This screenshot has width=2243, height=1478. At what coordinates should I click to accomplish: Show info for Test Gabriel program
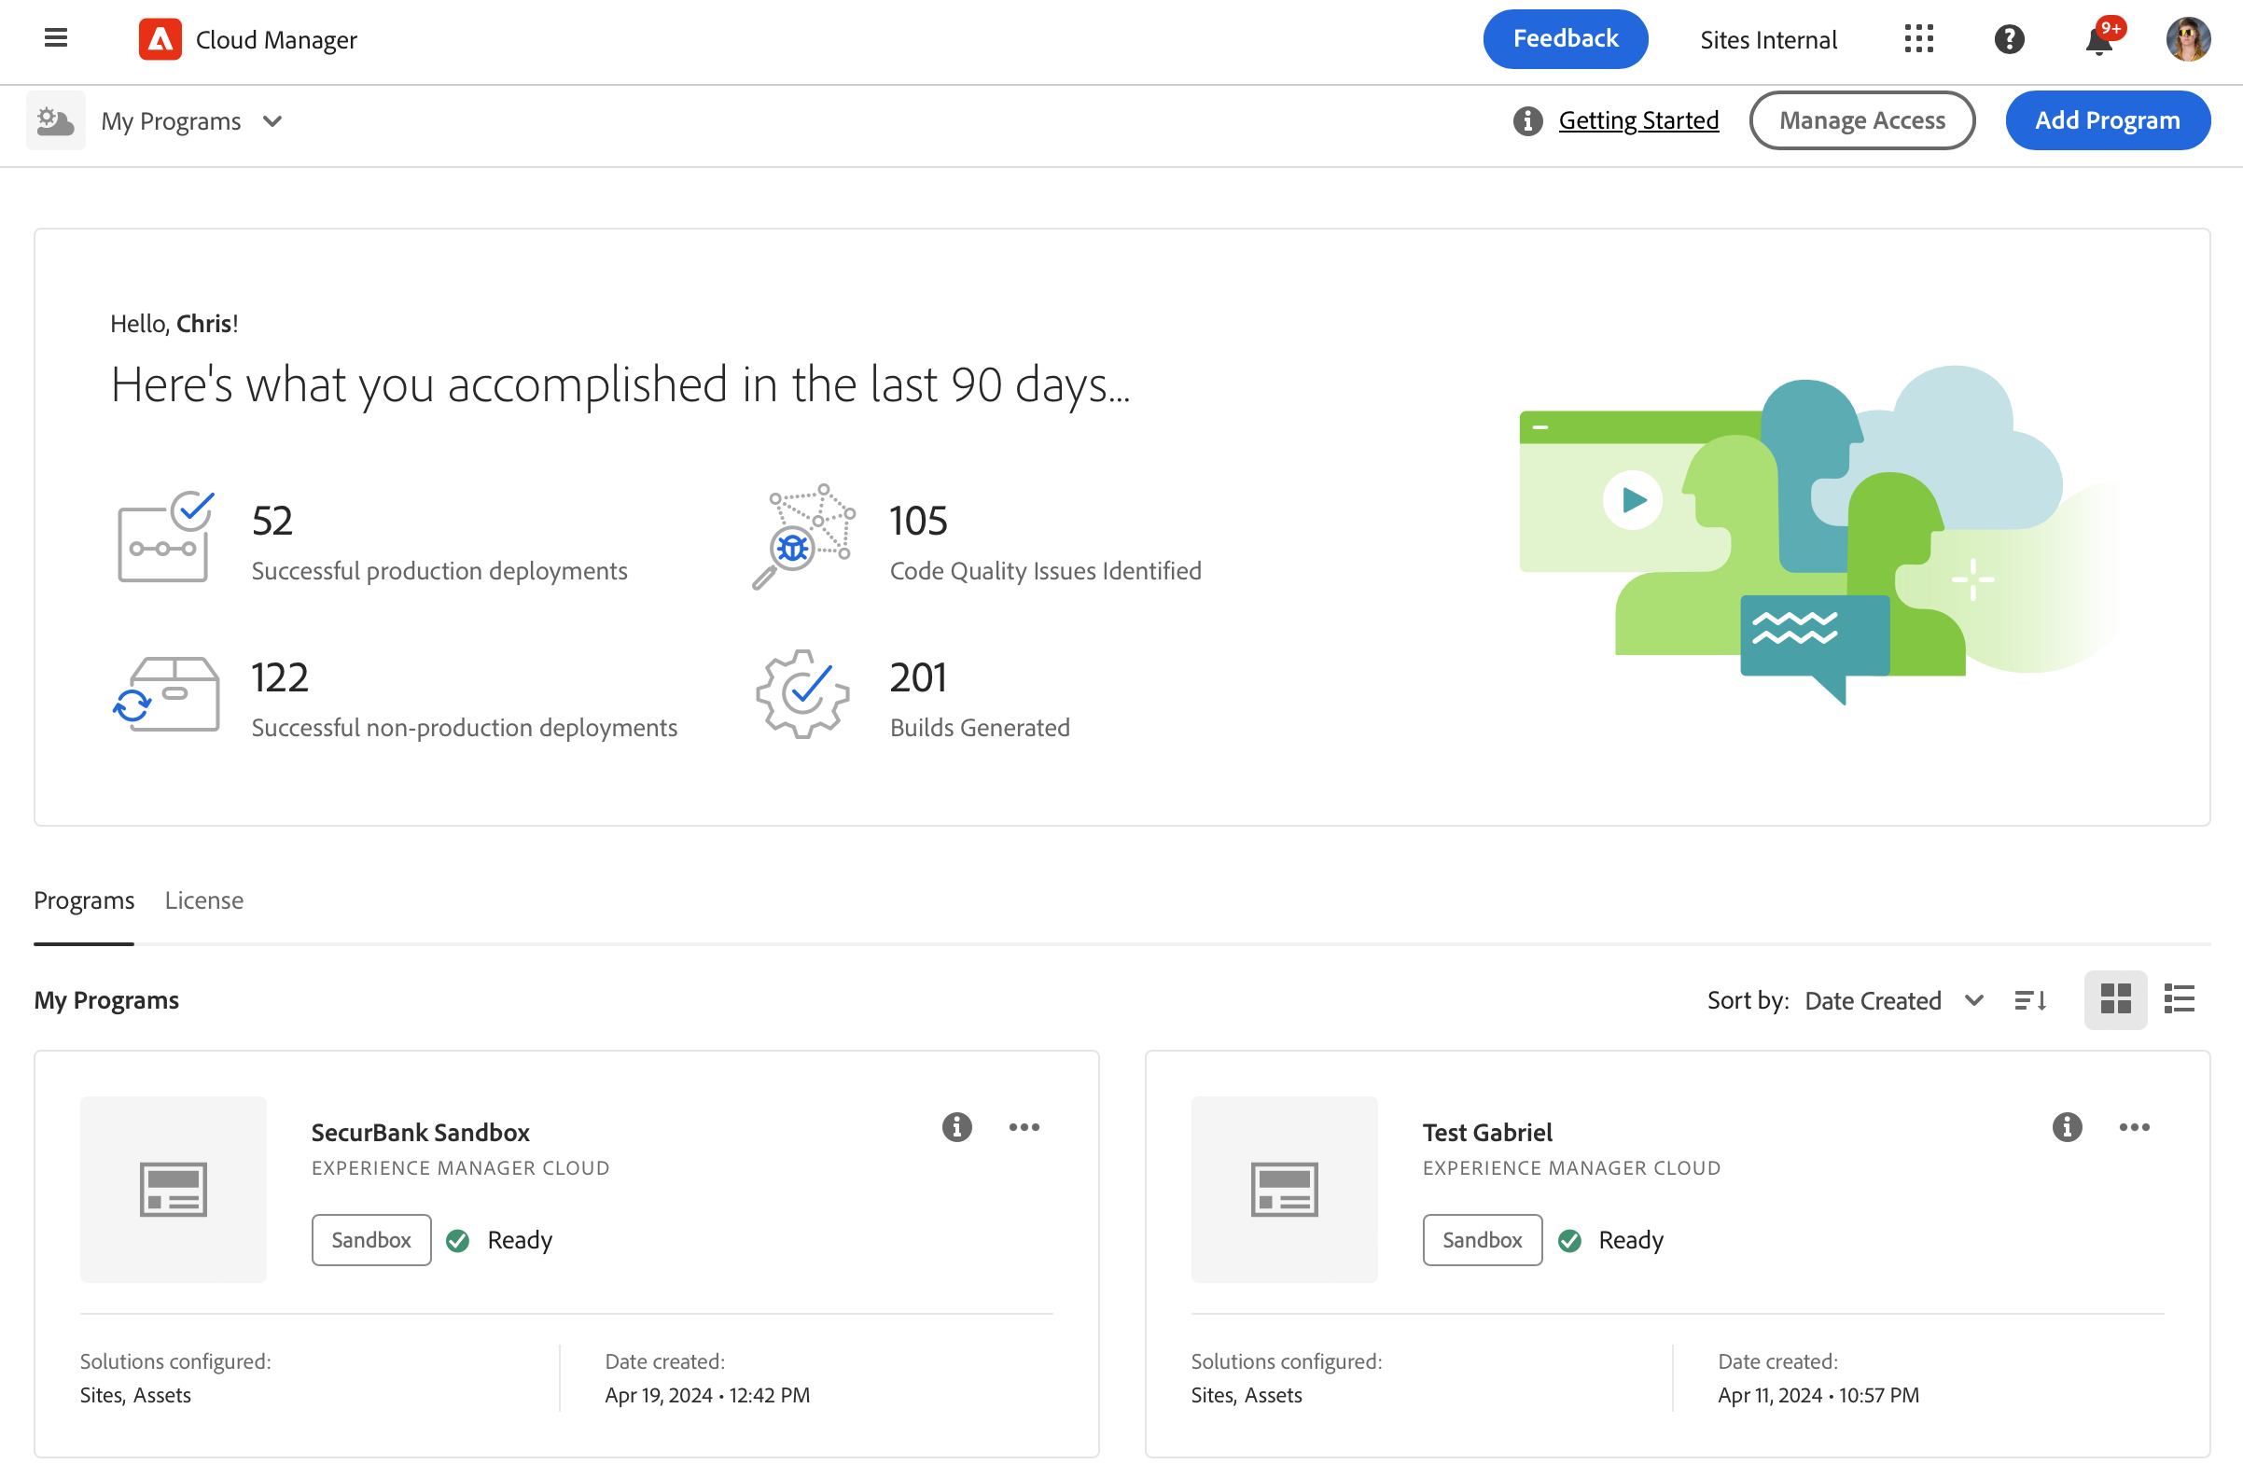(2067, 1126)
